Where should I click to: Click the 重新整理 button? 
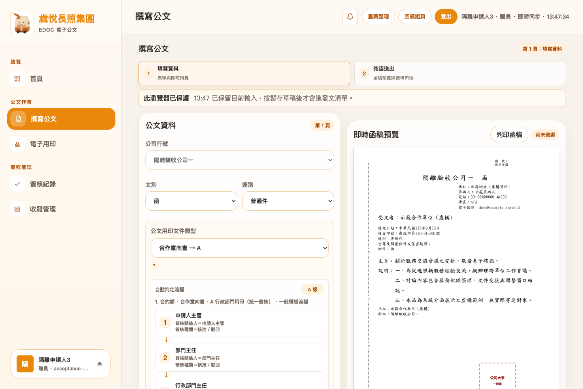(x=378, y=17)
